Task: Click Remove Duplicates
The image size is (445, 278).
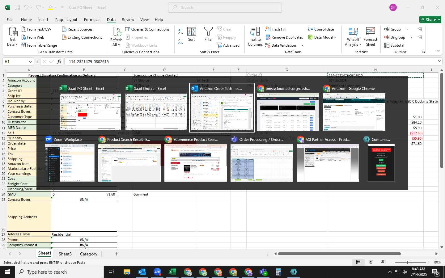Action: (x=284, y=37)
